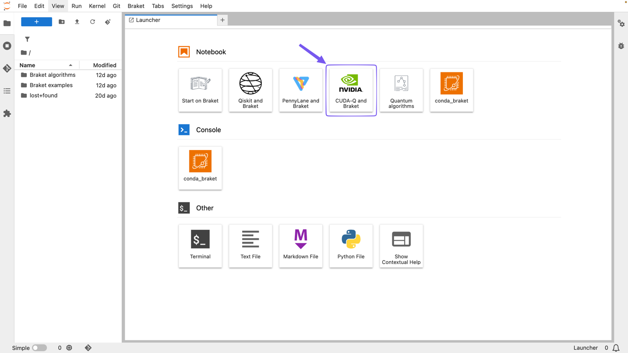Open Show Contextual Help

coord(401,246)
